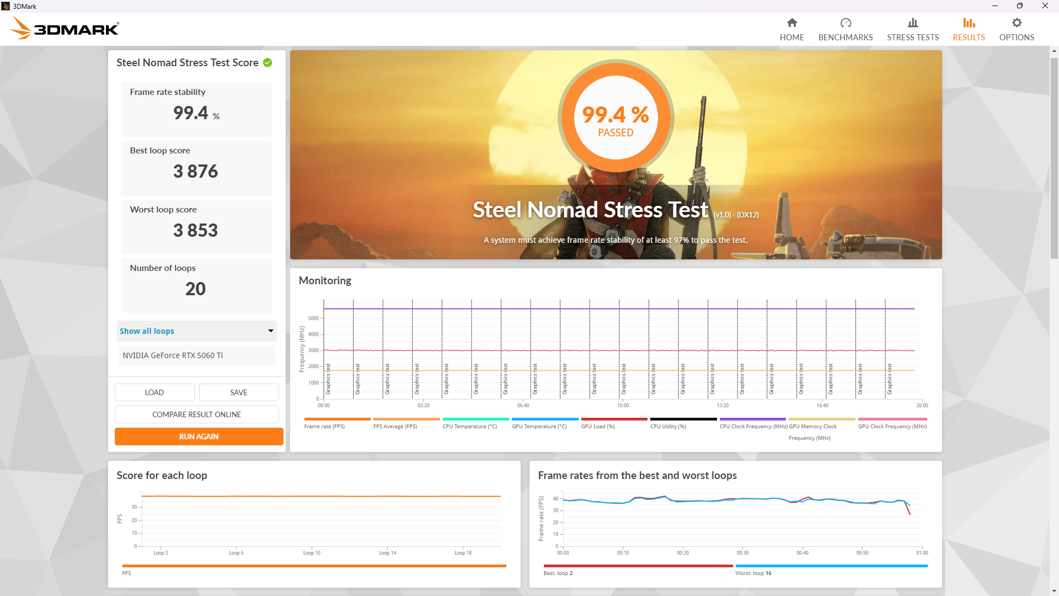
Task: Toggle GPU Temperature legend series
Action: pyautogui.click(x=539, y=426)
